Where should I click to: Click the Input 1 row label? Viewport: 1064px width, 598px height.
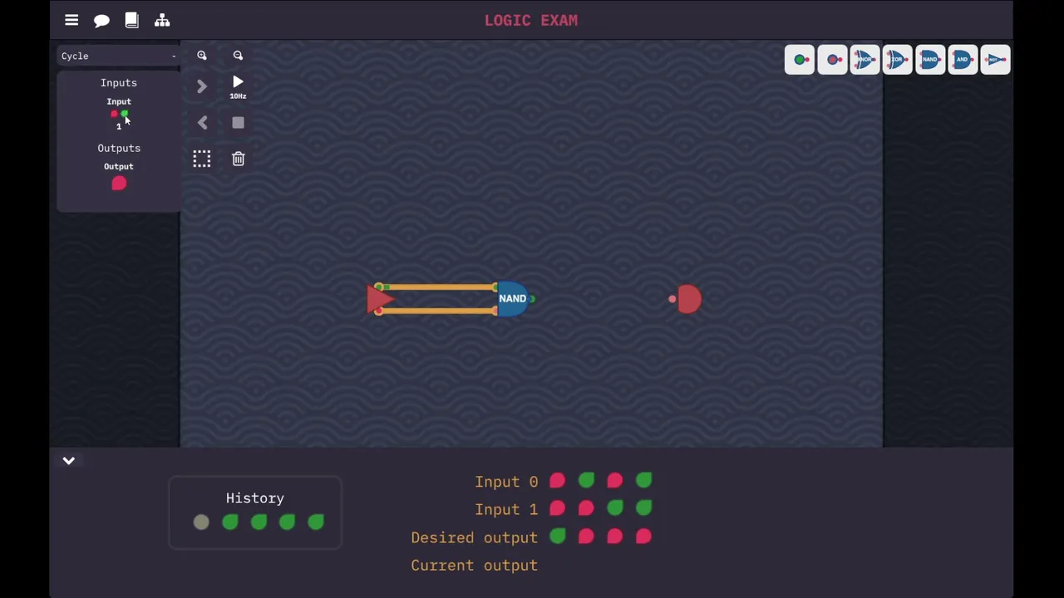(x=506, y=509)
